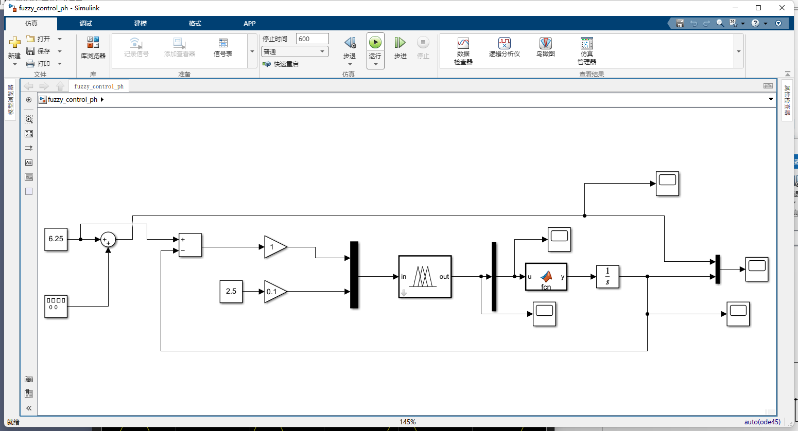This screenshot has height=431, width=798.
Task: Expand the 准备 gallery dropdown arrow
Action: click(x=252, y=51)
